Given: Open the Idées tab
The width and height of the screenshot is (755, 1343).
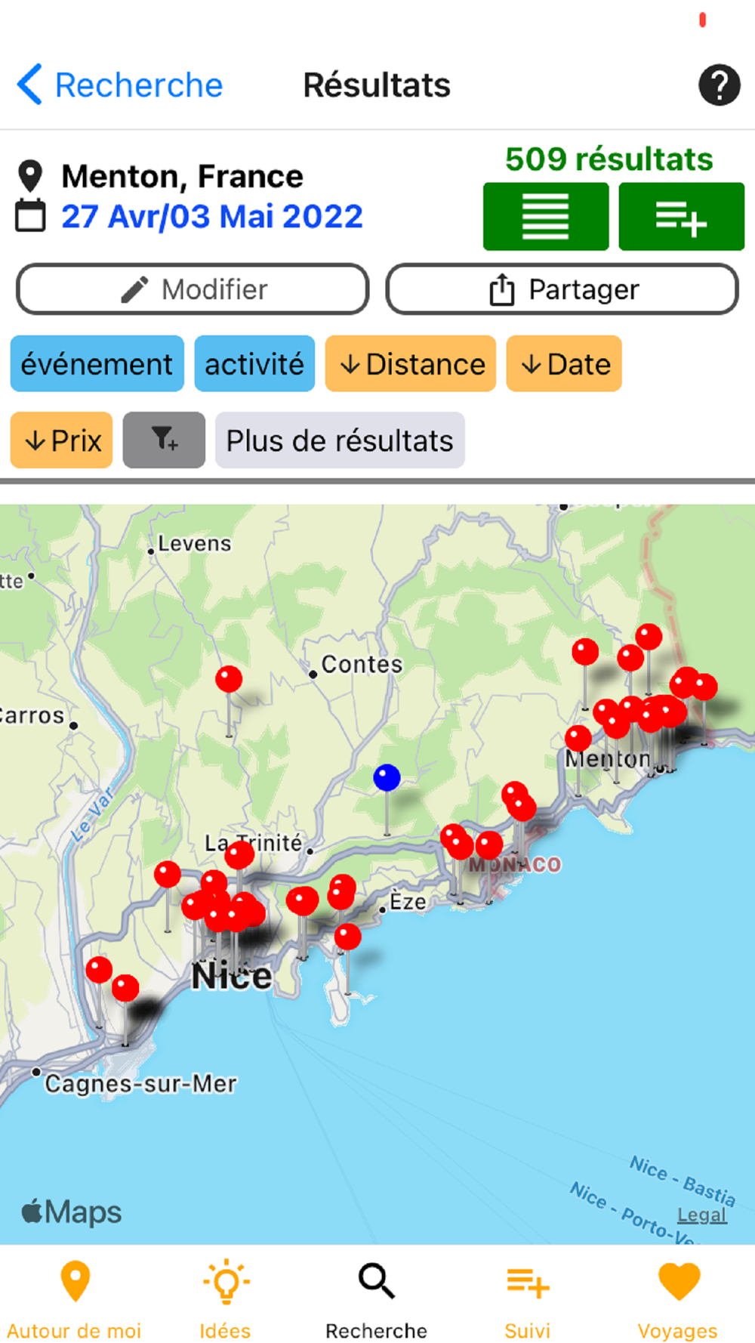Looking at the screenshot, I should point(225,1299).
